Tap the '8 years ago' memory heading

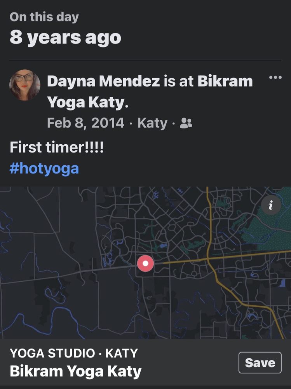65,38
